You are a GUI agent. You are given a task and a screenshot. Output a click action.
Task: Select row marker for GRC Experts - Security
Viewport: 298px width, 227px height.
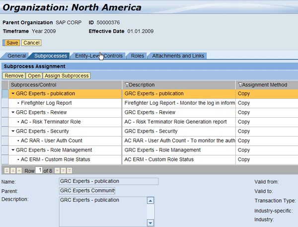tap(5, 131)
